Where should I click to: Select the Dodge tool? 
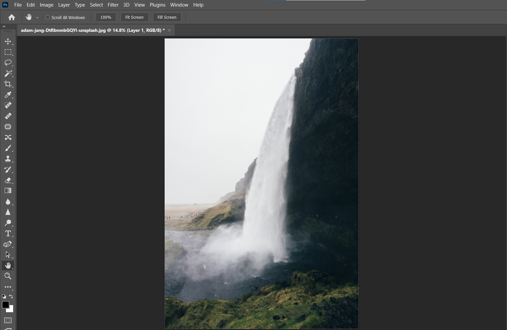[8, 223]
